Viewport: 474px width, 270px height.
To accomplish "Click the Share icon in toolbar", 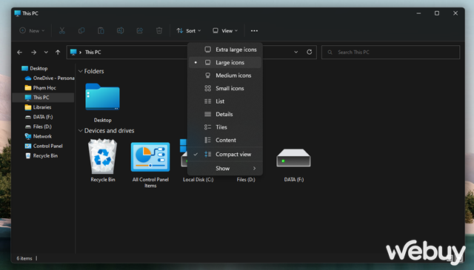I will click(x=140, y=30).
